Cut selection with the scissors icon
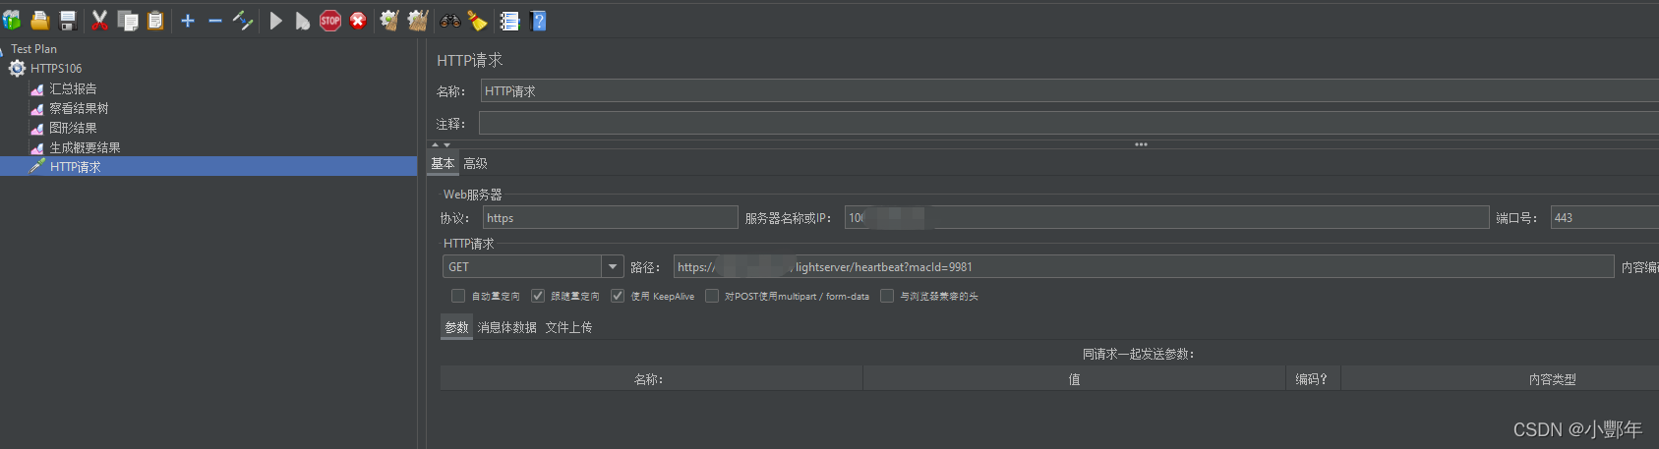The image size is (1659, 449). pos(99,21)
